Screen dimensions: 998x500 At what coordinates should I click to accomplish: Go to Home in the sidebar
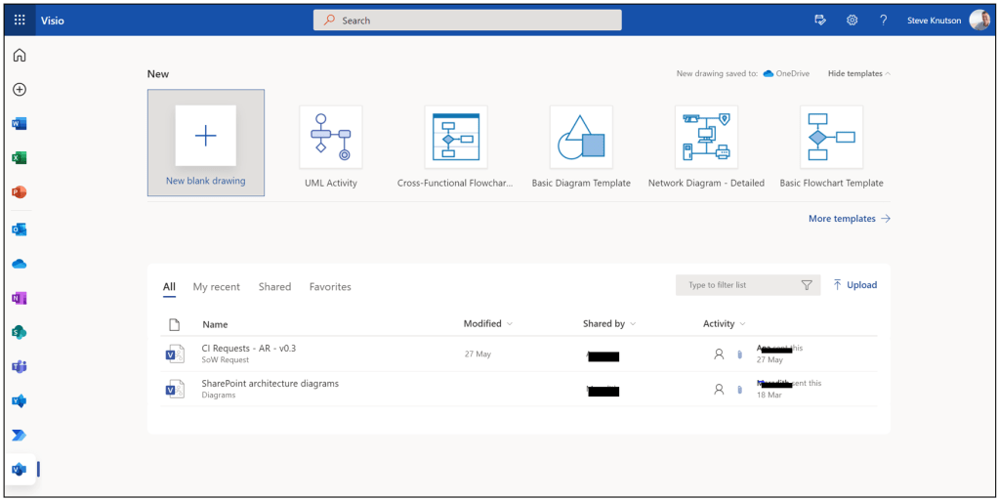click(19, 56)
